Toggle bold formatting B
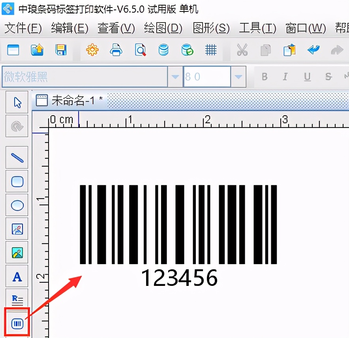The height and width of the screenshot is (338, 349). pyautogui.click(x=265, y=77)
